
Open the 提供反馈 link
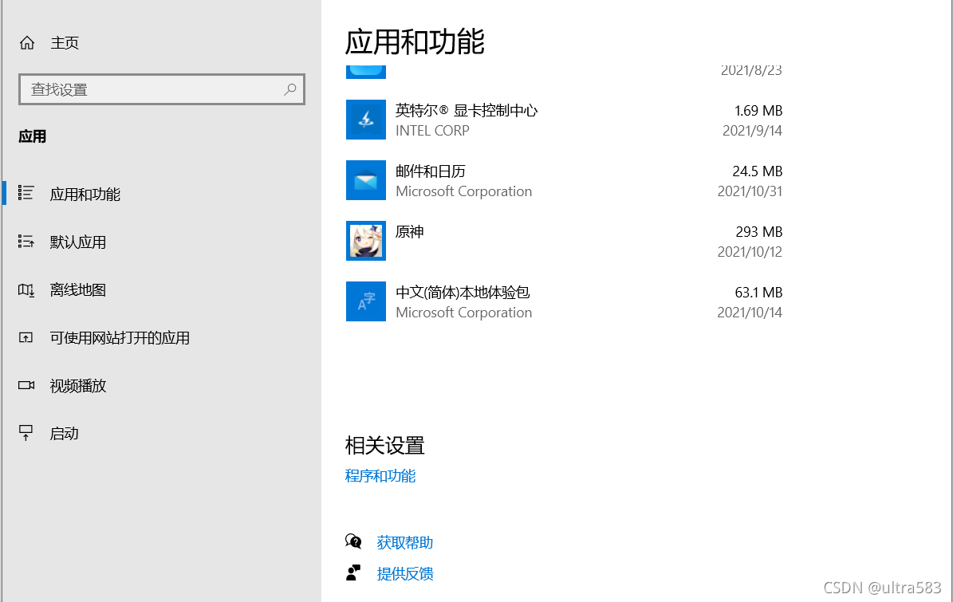click(405, 574)
